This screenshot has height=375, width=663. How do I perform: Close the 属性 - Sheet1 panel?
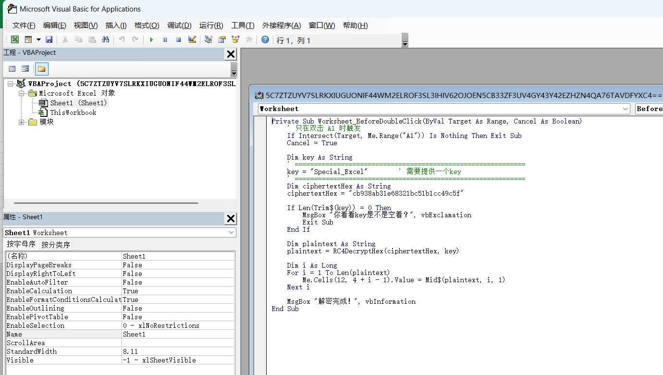231,218
